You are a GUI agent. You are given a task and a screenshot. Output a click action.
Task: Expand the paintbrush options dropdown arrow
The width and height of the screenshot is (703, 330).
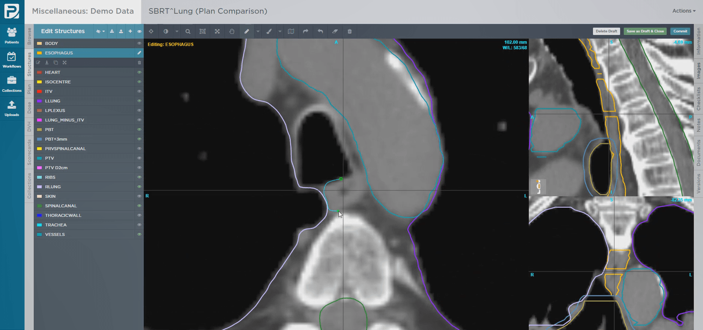click(x=280, y=31)
